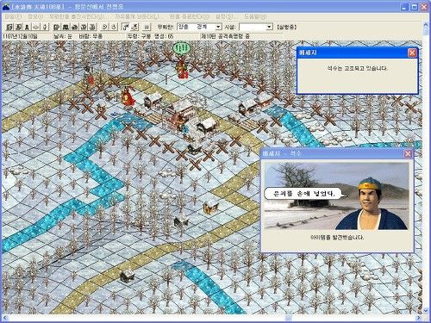
Task: Select the red-robed unit on the road
Action: click(128, 96)
